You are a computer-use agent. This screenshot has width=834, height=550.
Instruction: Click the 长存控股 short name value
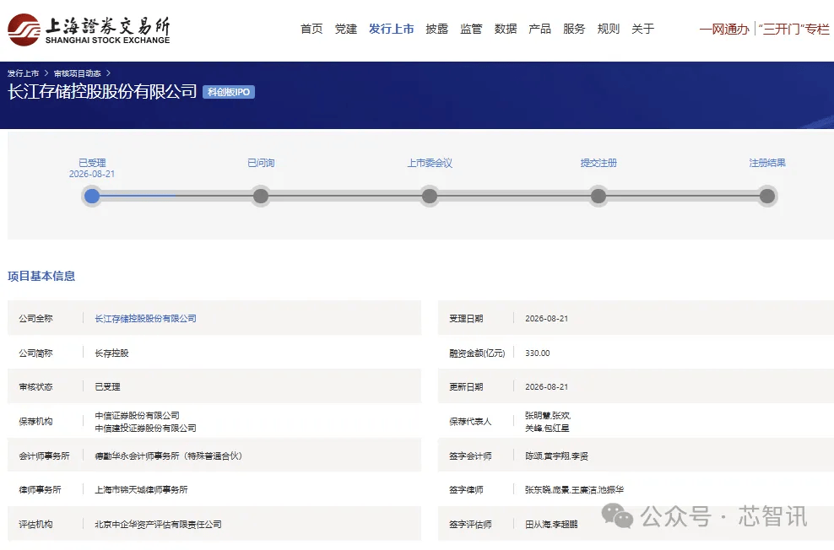pos(111,353)
